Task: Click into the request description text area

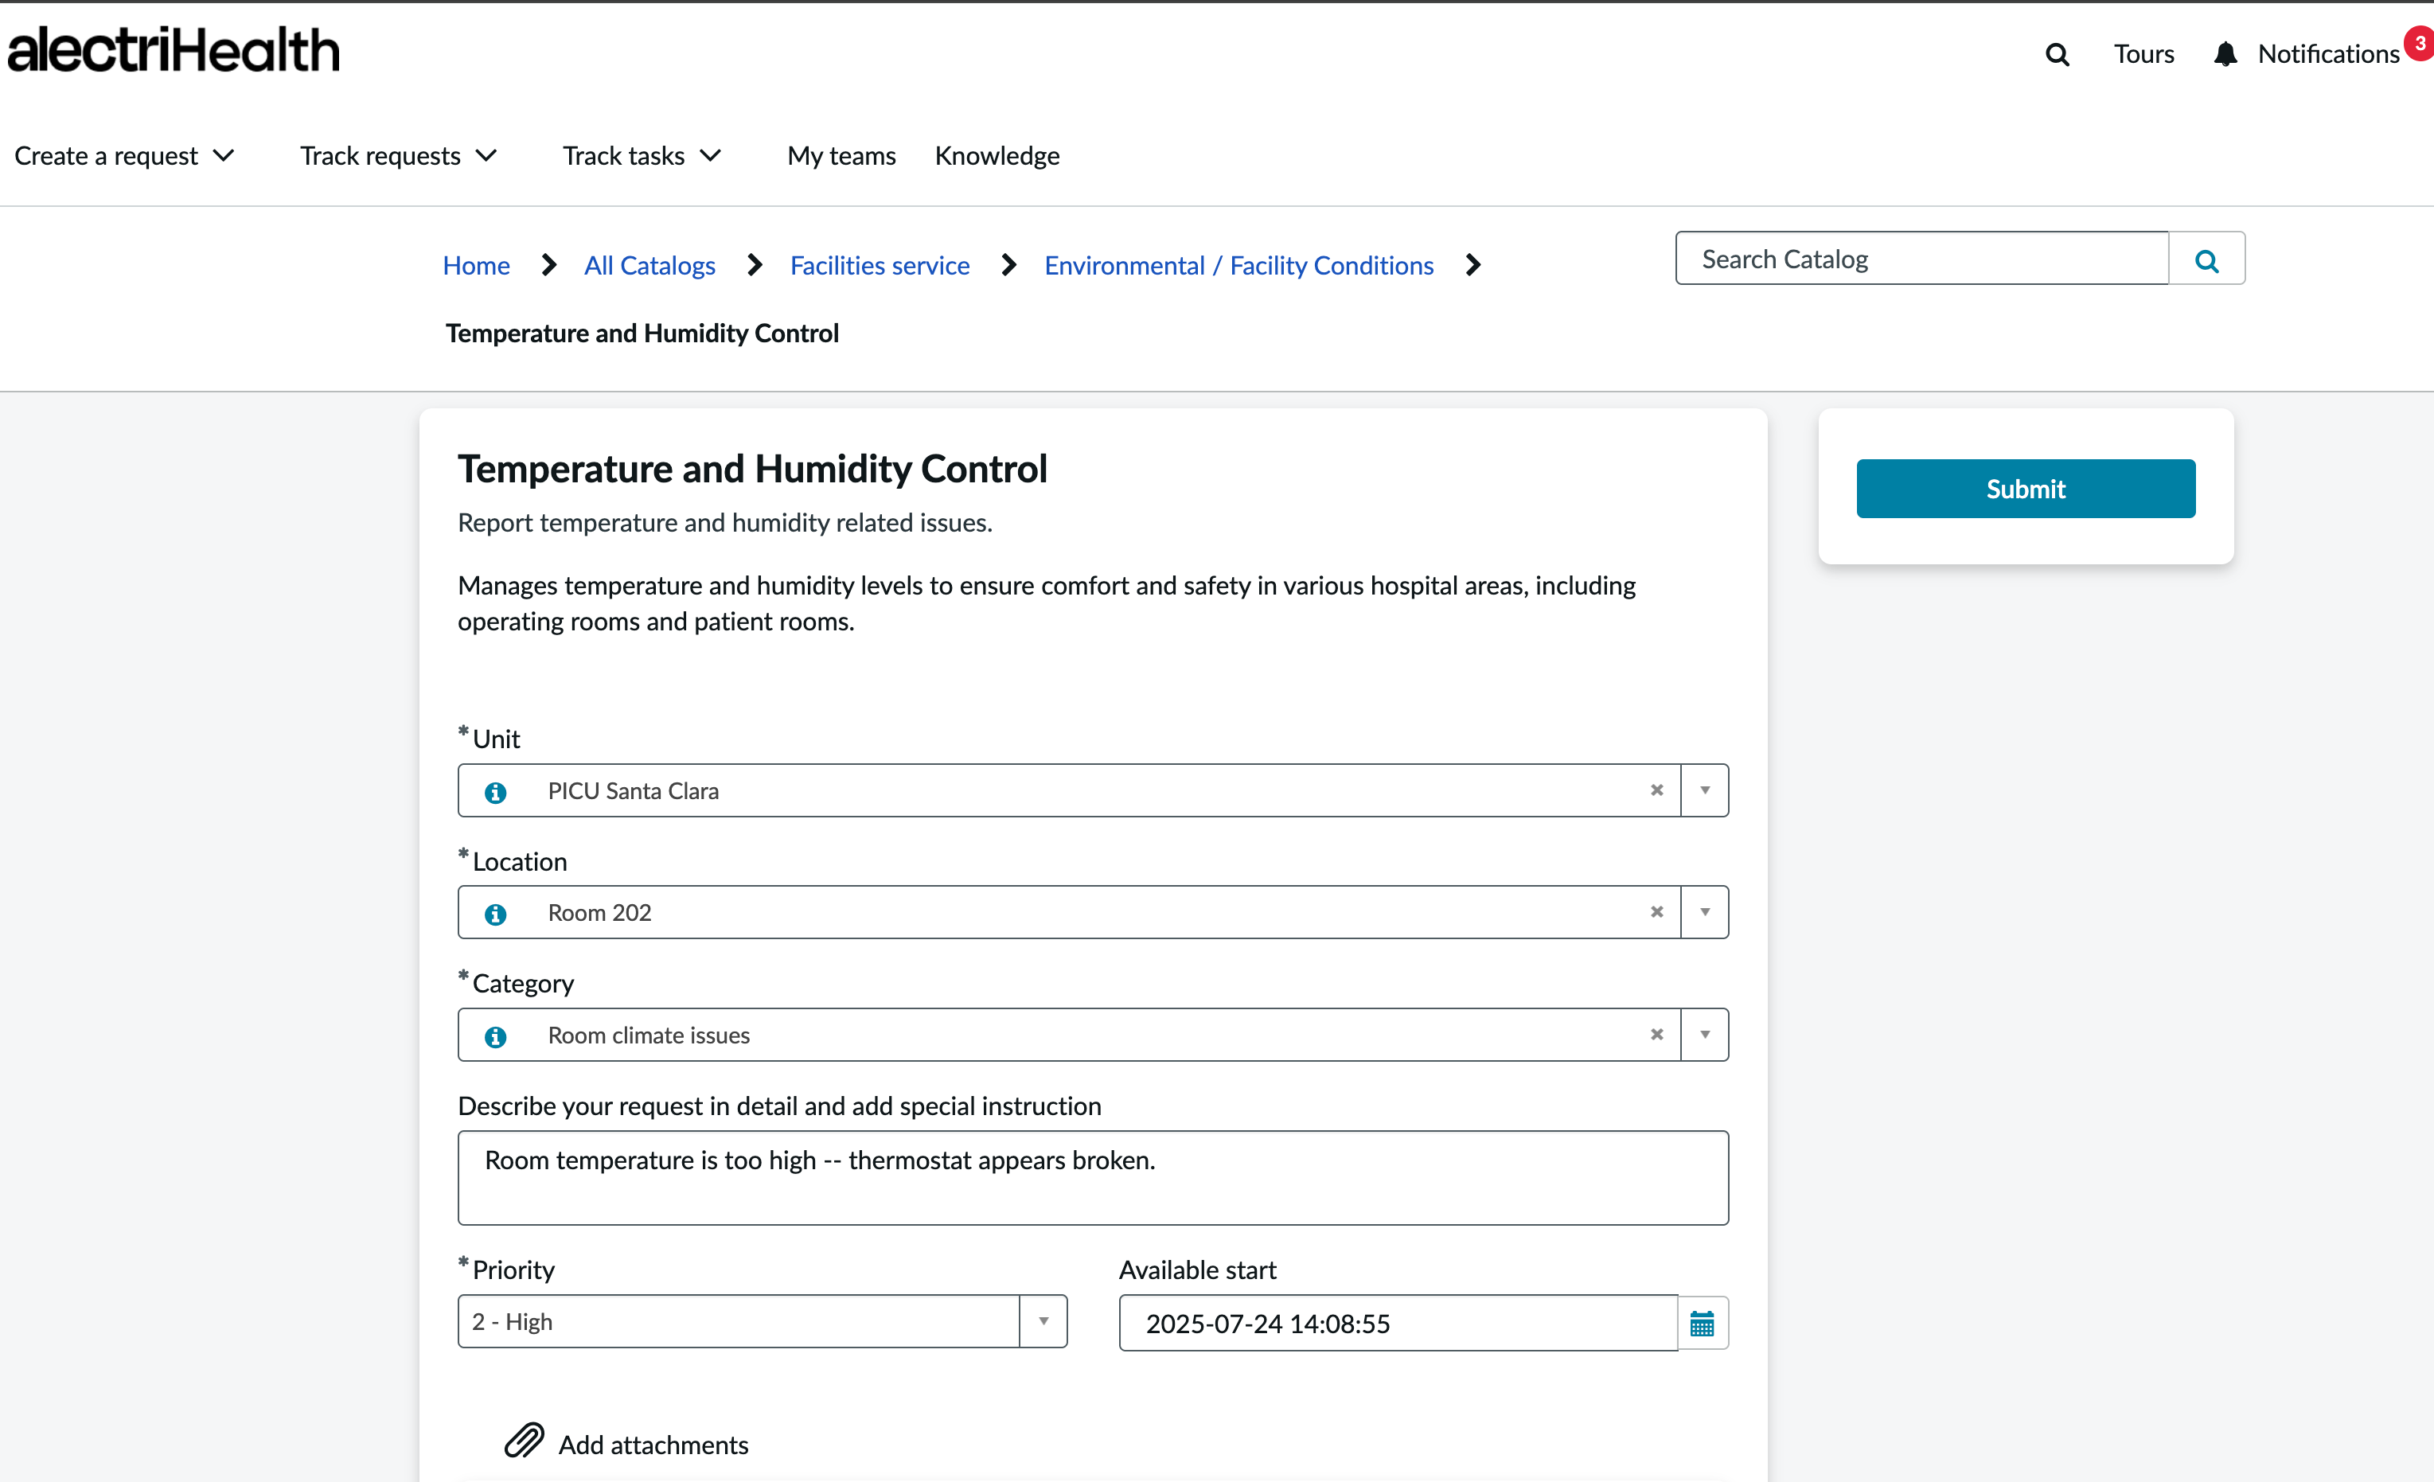Action: 1094,1179
